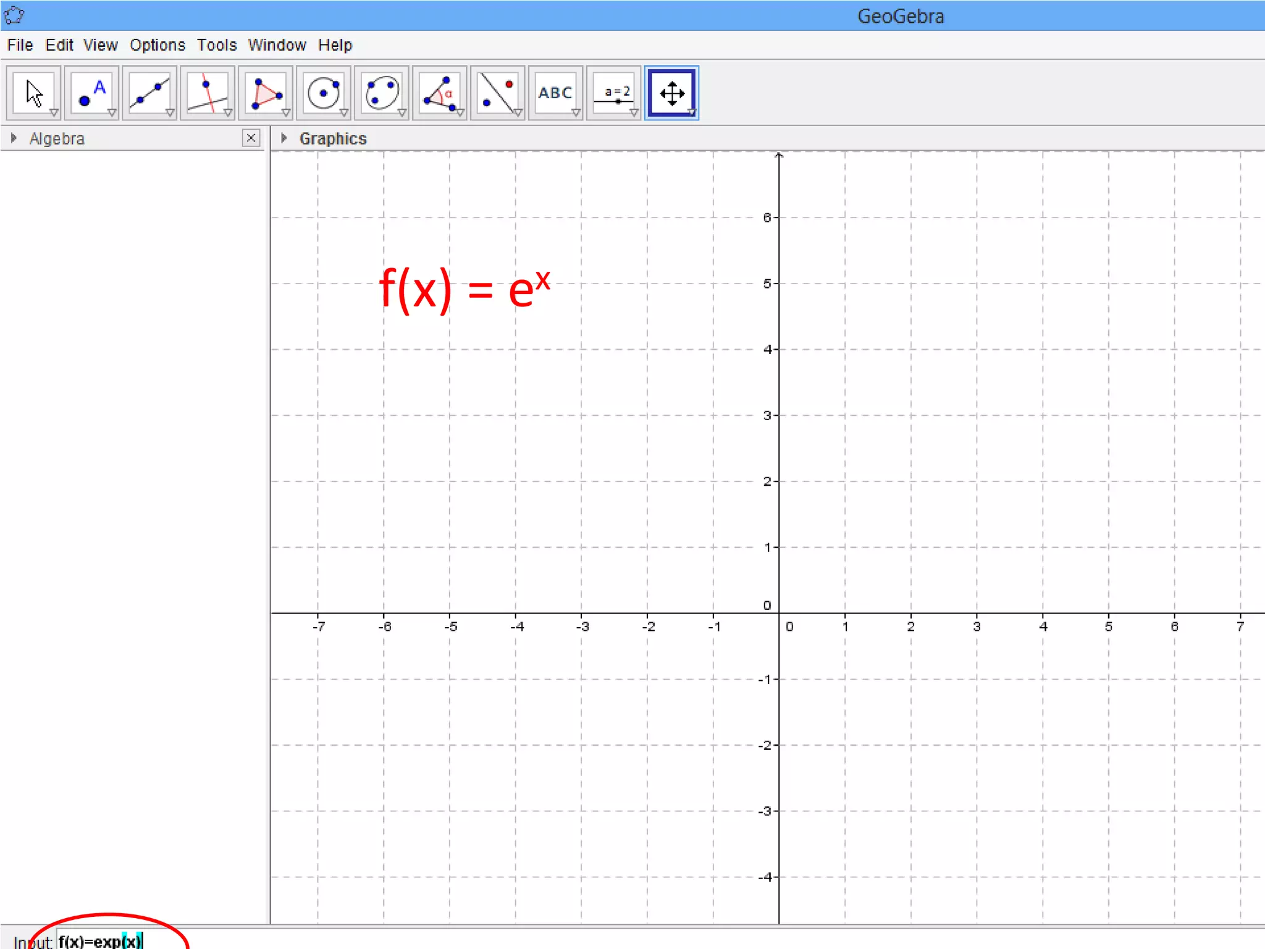Expand the Graphics view style bar
1265x949 pixels.
pos(284,138)
